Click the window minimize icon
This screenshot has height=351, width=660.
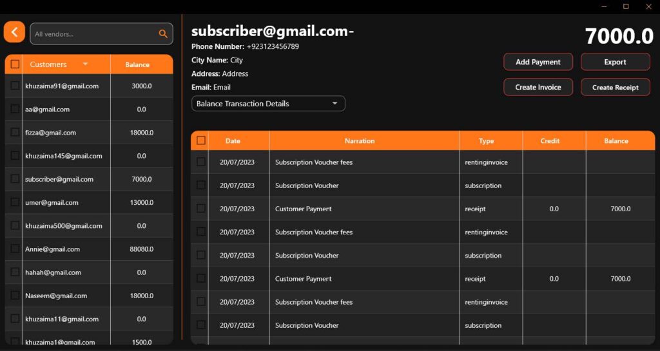(x=603, y=6)
